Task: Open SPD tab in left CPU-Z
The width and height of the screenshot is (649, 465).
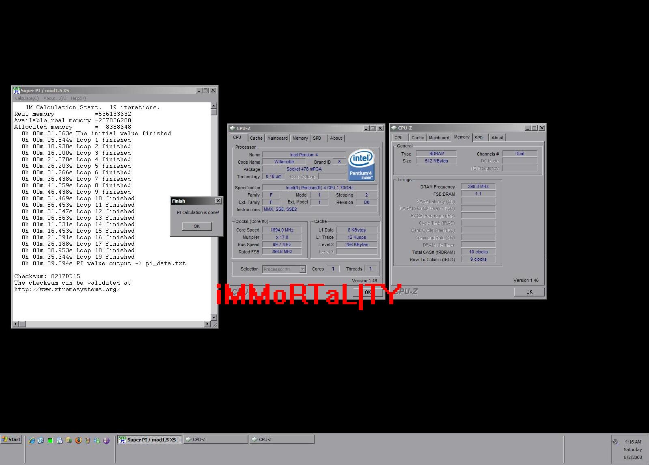Action: 317,138
